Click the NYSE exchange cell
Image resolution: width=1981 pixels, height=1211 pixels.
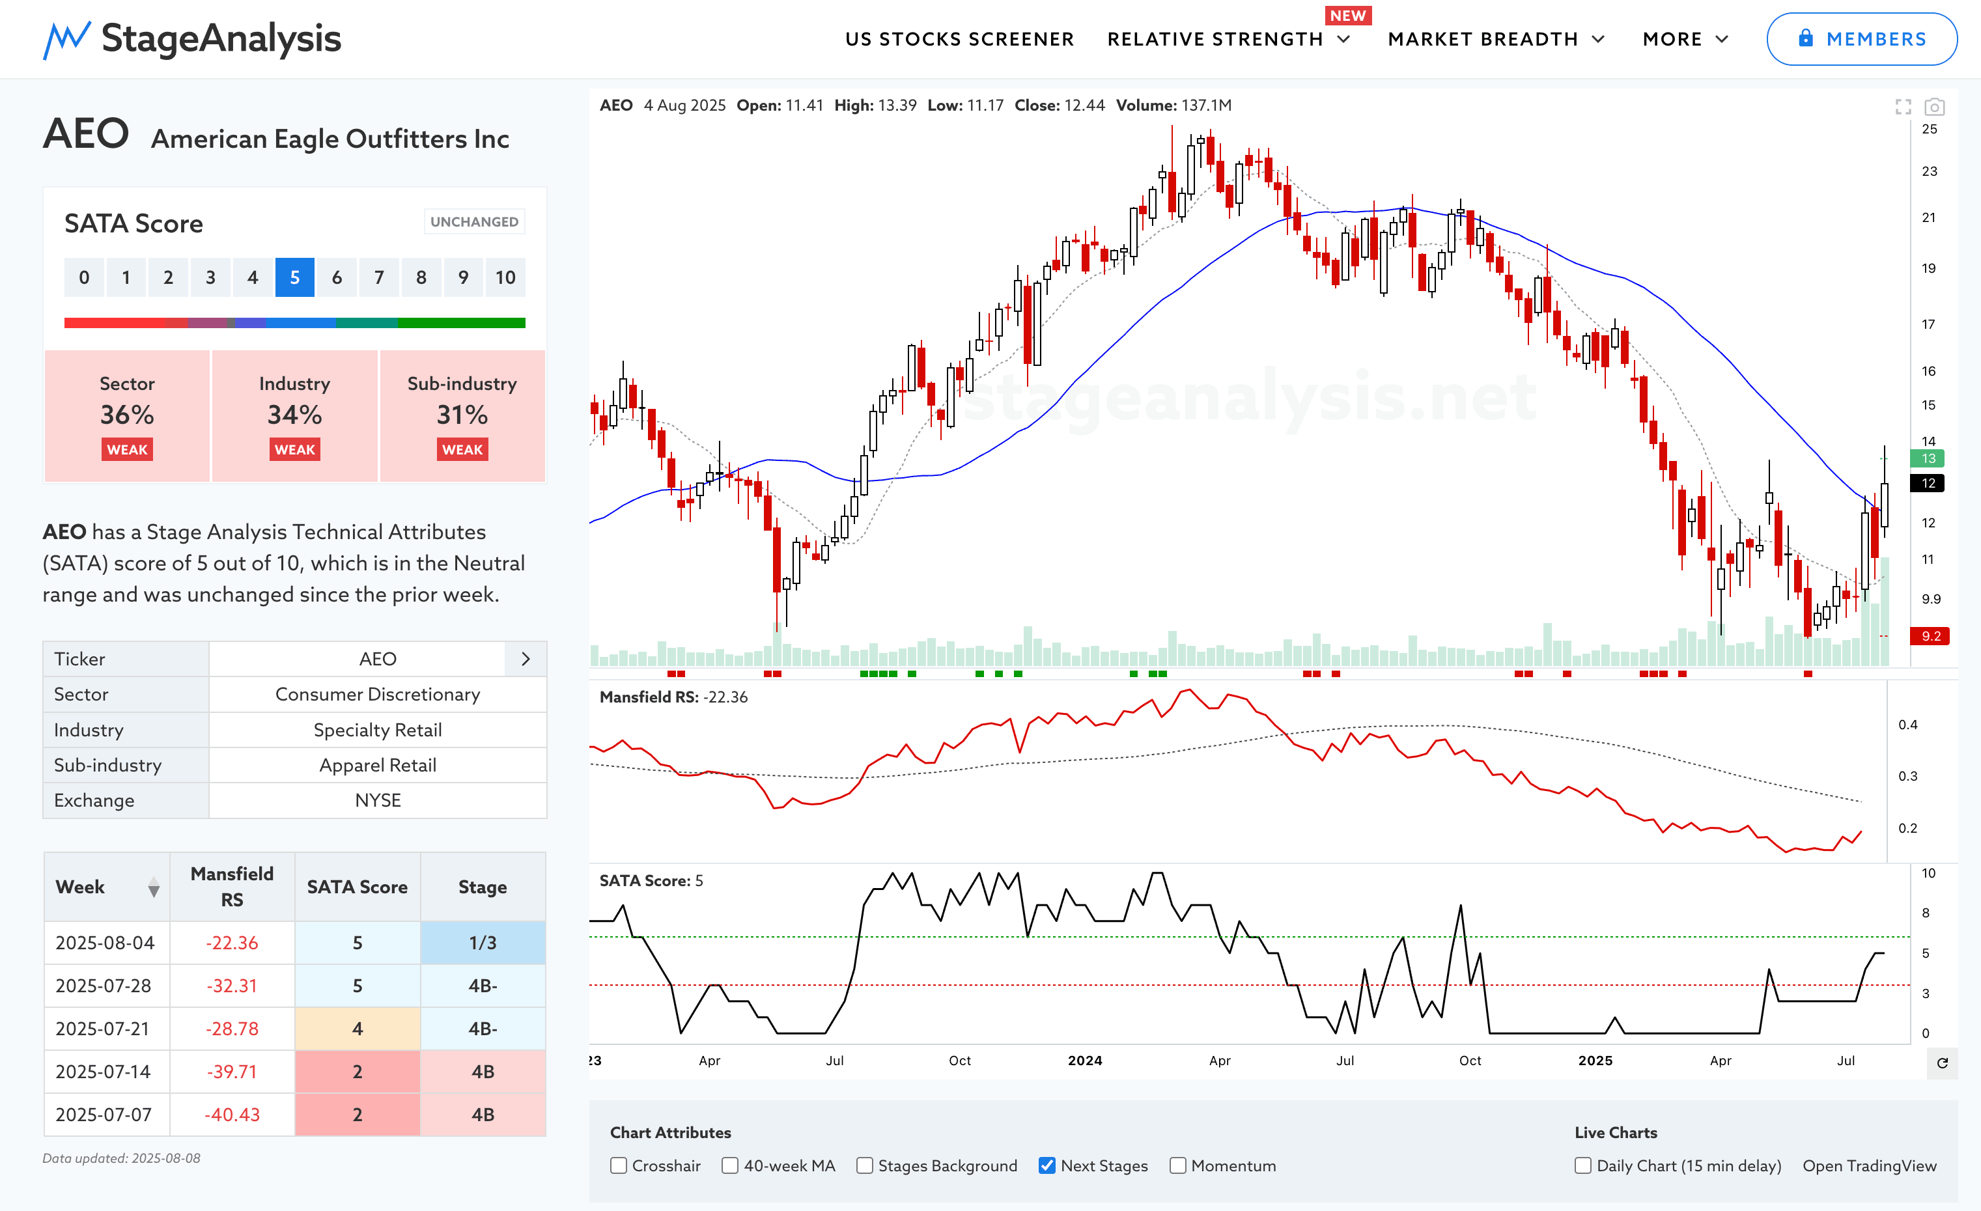378,800
